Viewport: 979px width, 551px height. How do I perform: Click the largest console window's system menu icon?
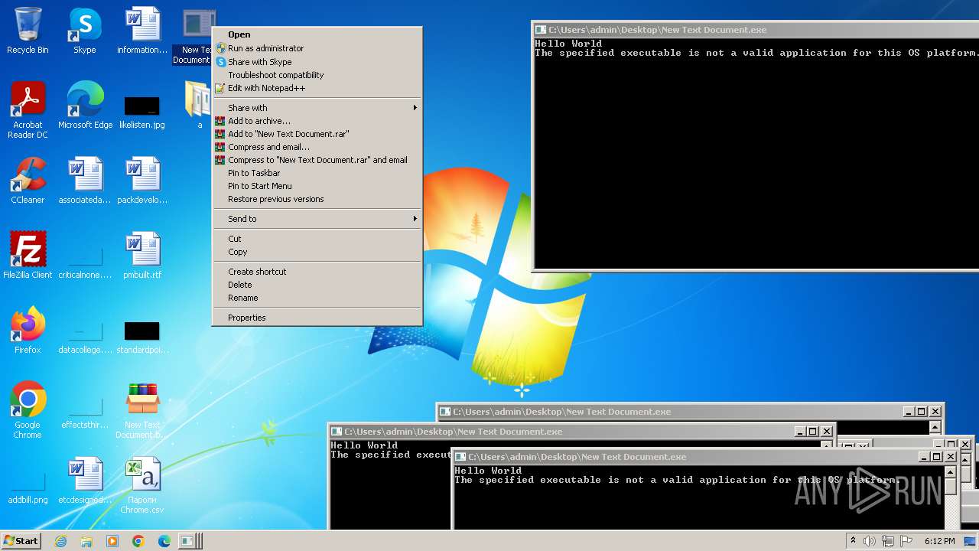pyautogui.click(x=541, y=30)
